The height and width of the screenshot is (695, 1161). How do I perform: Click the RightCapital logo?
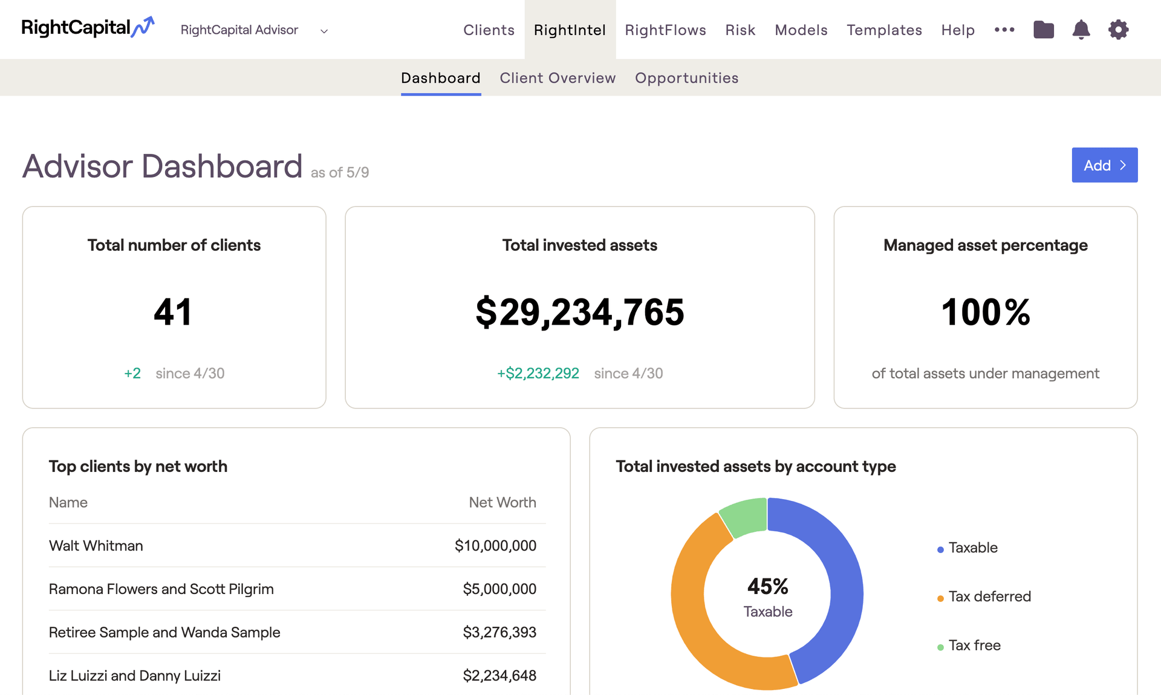point(88,28)
